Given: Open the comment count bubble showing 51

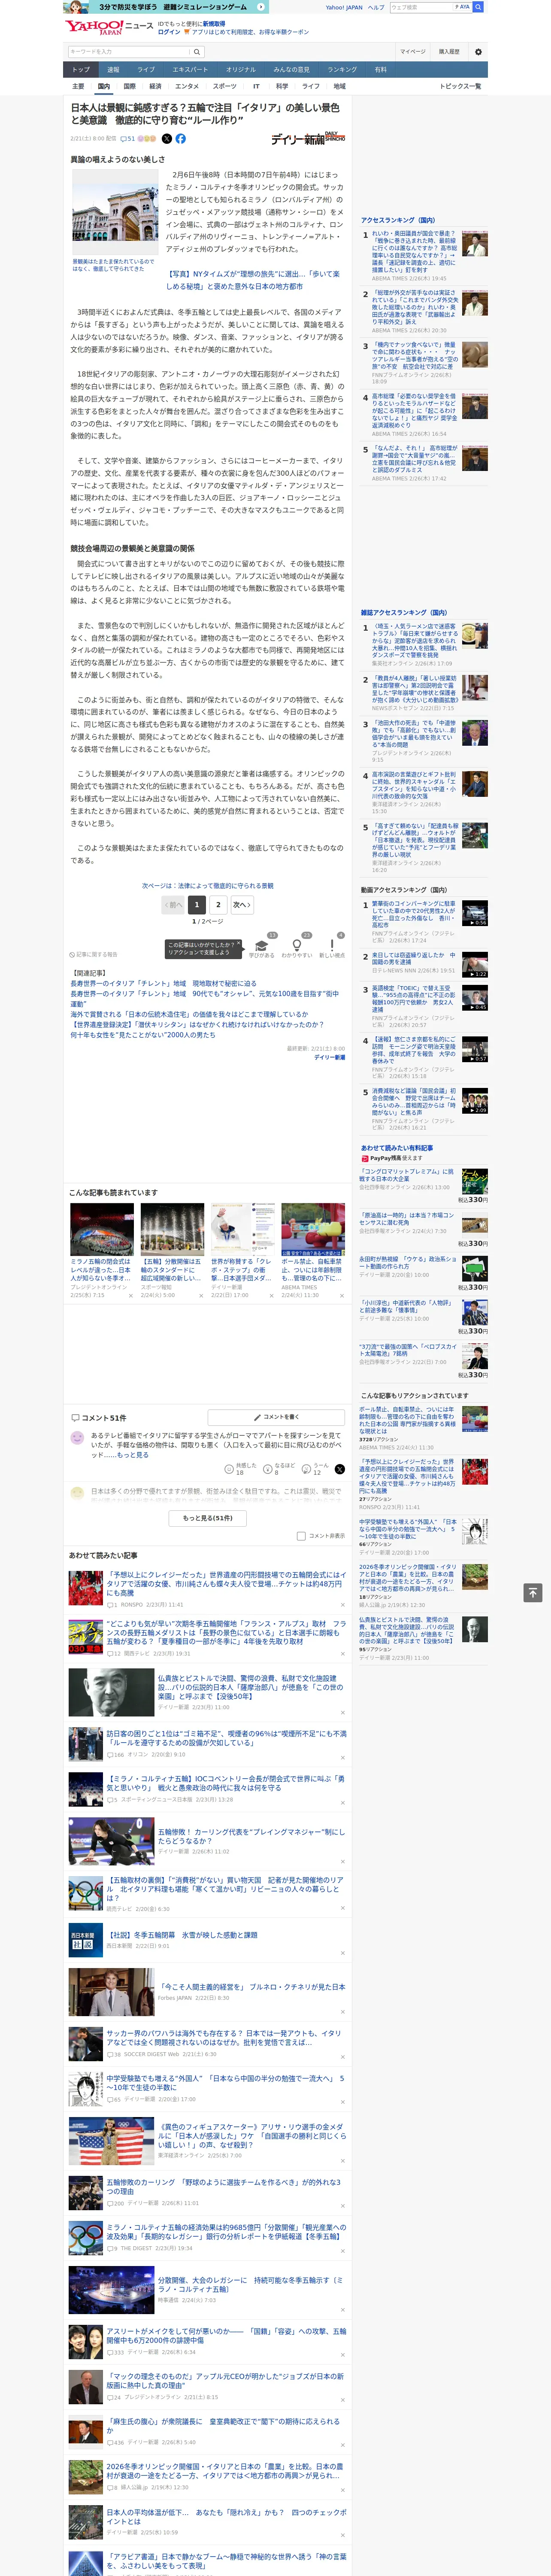Looking at the screenshot, I should [127, 139].
